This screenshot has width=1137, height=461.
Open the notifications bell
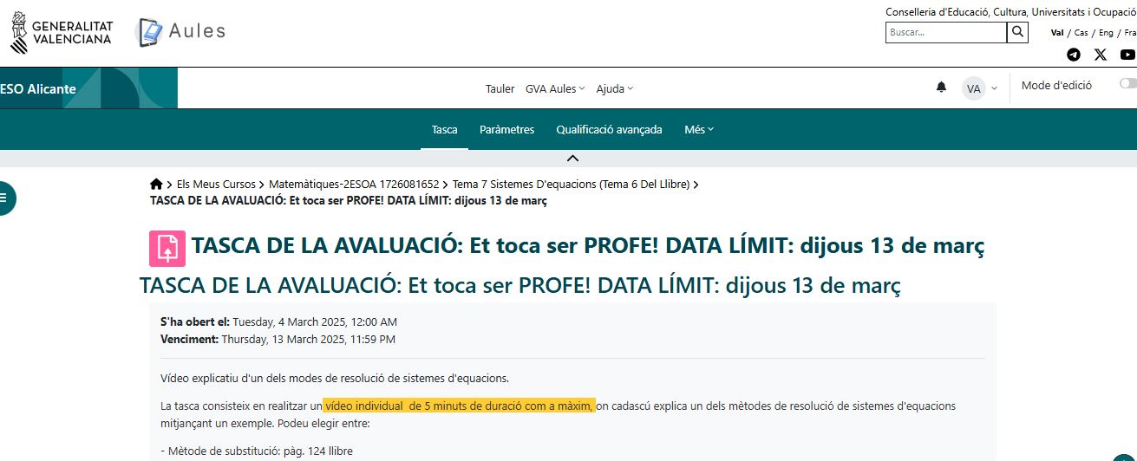click(x=941, y=88)
